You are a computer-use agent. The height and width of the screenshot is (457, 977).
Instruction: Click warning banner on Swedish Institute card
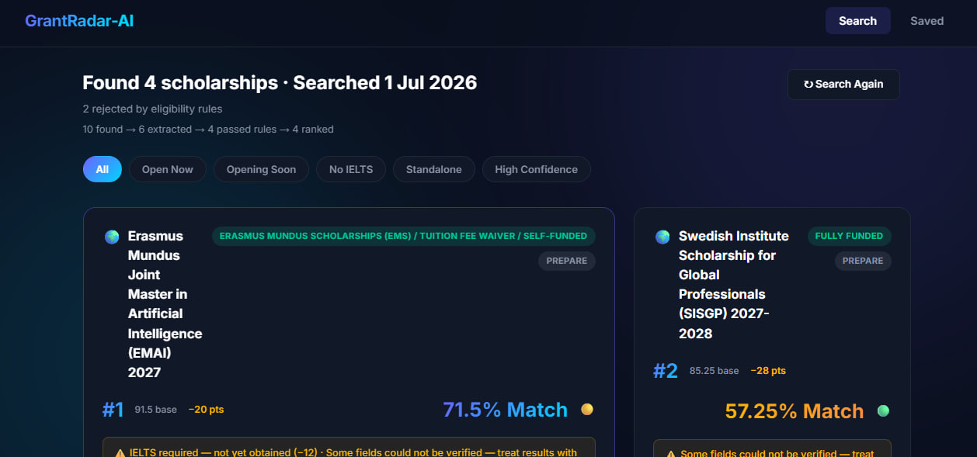click(772, 448)
